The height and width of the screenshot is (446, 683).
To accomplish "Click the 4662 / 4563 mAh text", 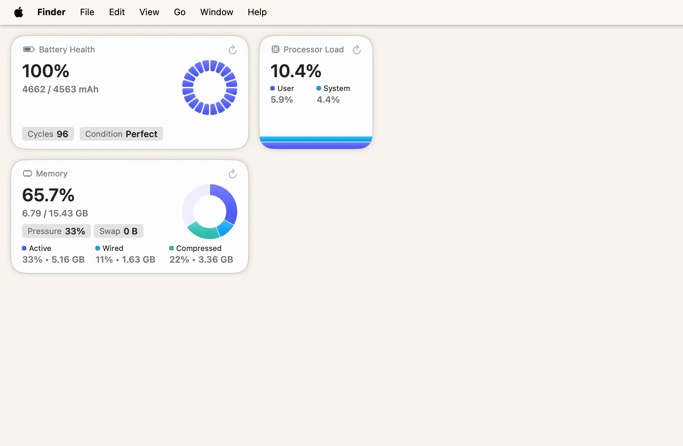I will click(x=60, y=89).
